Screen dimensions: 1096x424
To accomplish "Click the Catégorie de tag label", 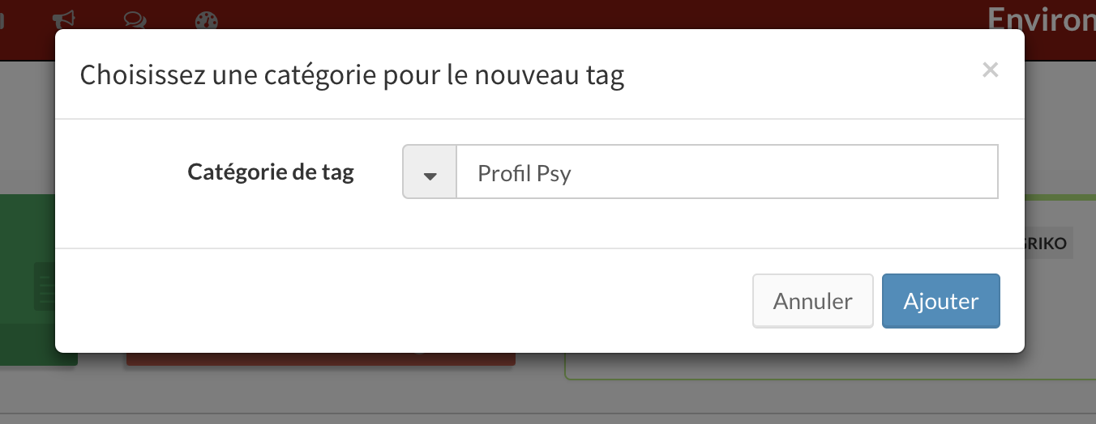I will [271, 172].
